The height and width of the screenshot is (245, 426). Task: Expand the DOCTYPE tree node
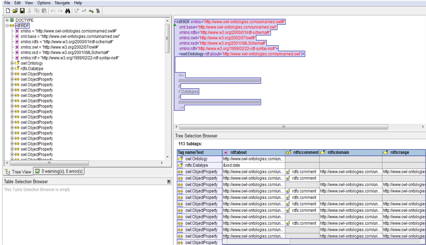7,20
